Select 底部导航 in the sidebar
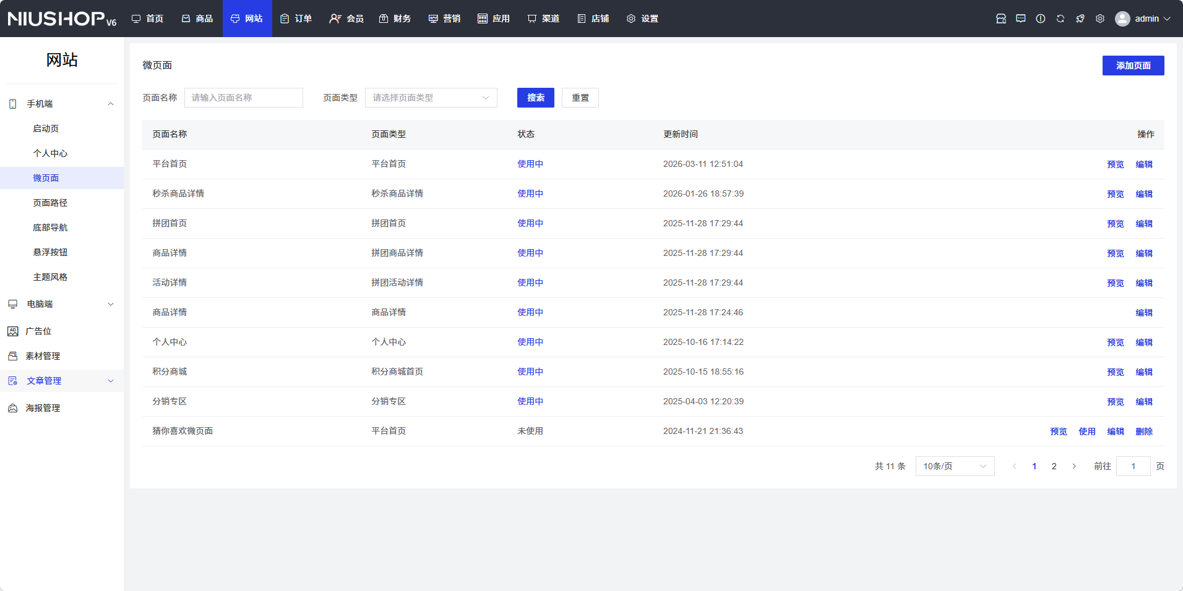This screenshot has width=1183, height=591. (50, 227)
